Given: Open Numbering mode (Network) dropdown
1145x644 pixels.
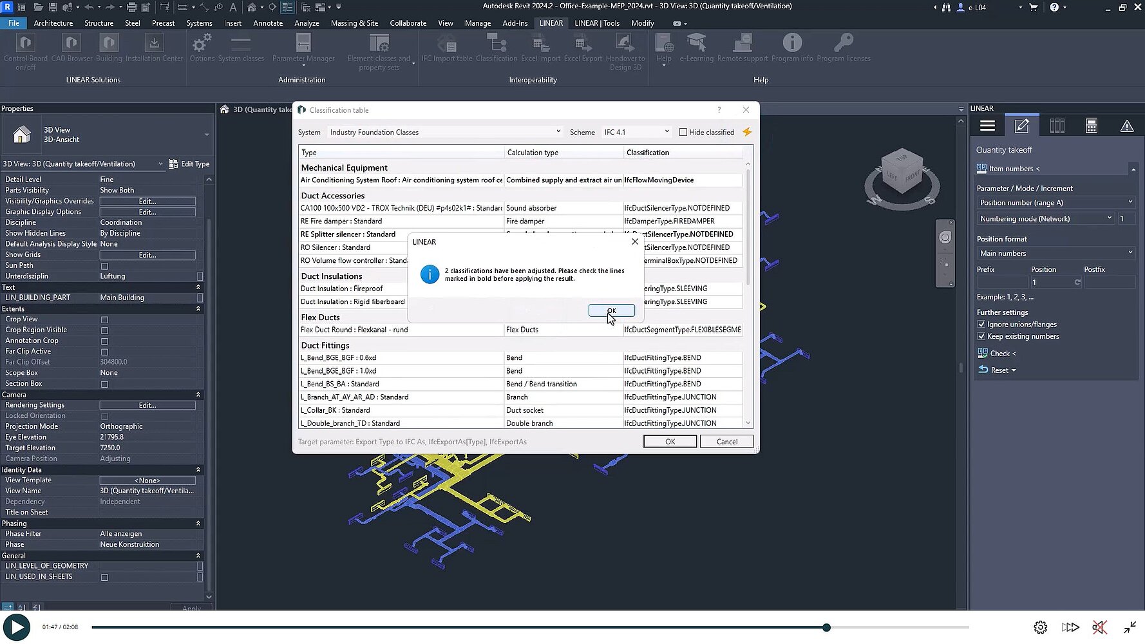Looking at the screenshot, I should (x=1045, y=219).
